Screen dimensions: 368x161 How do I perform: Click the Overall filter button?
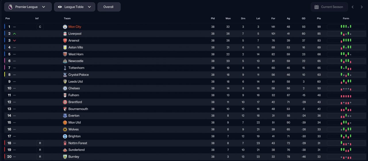(109, 7)
